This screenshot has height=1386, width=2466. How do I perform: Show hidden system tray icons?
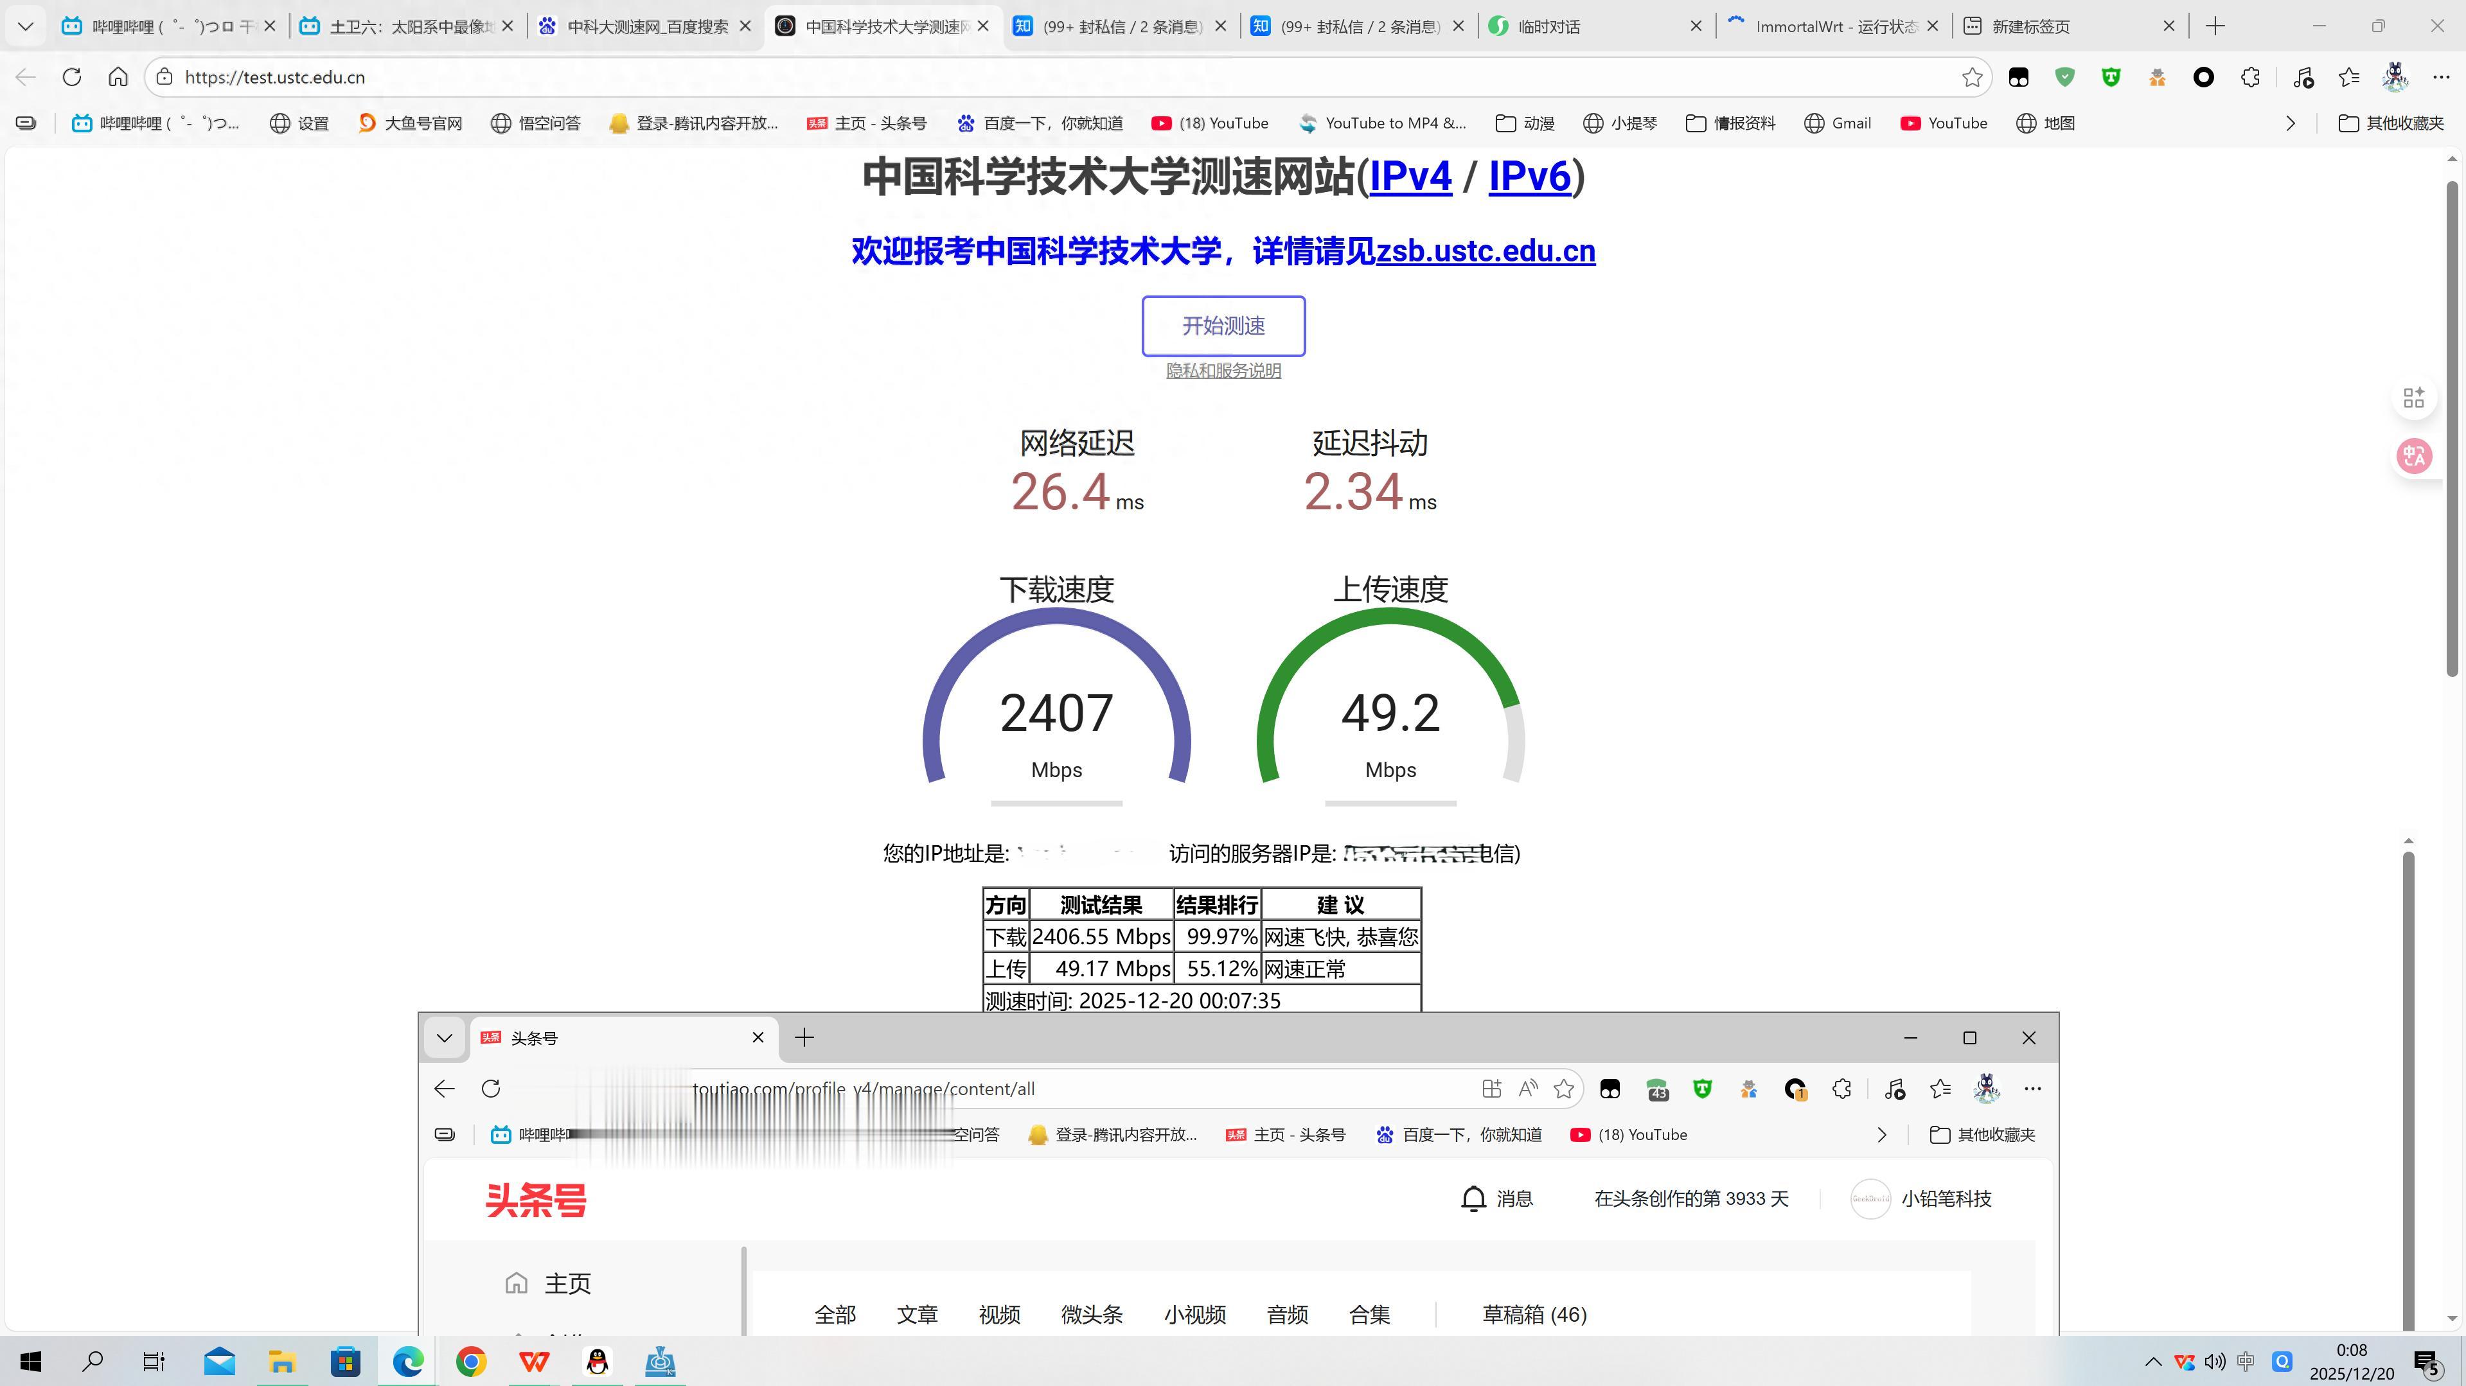tap(2153, 1361)
